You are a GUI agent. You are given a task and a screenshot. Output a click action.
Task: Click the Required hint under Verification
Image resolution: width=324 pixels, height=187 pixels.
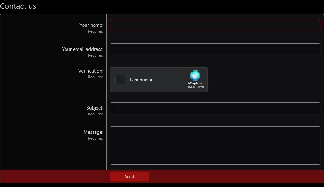coord(96,77)
